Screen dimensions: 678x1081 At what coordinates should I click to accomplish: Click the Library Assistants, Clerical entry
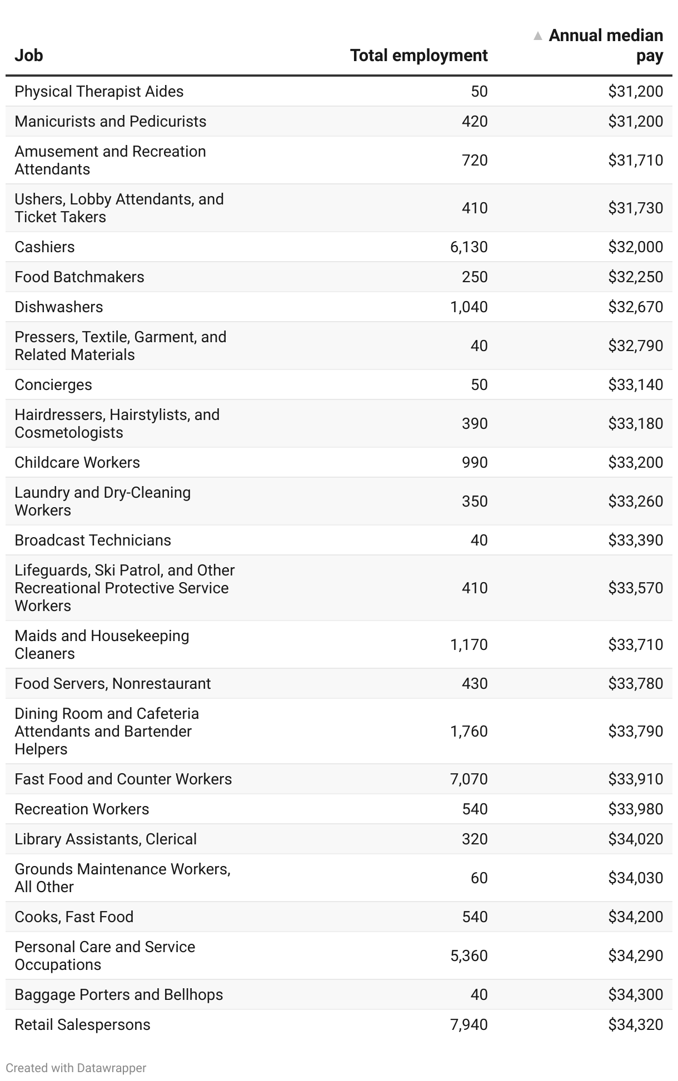[x=106, y=839]
